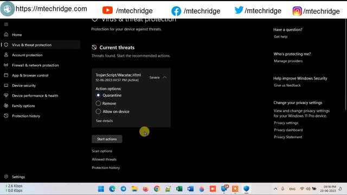Launch Microsoft Edge from taskbar
Image resolution: width=347 pixels, height=195 pixels.
[x=112, y=189]
